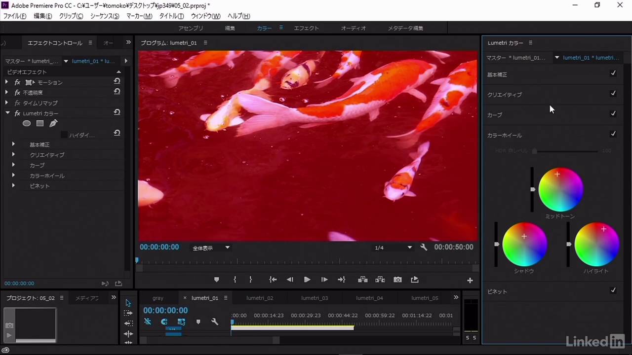
Task: Click the Lift button
Action: point(363,280)
